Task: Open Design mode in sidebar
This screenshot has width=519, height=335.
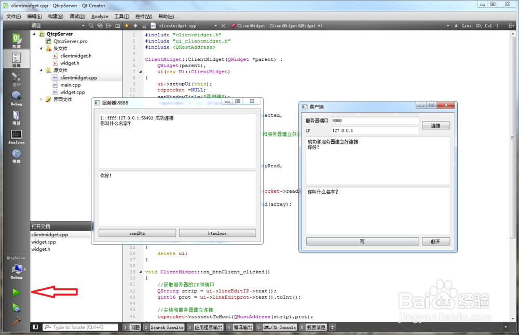Action: tap(16, 79)
